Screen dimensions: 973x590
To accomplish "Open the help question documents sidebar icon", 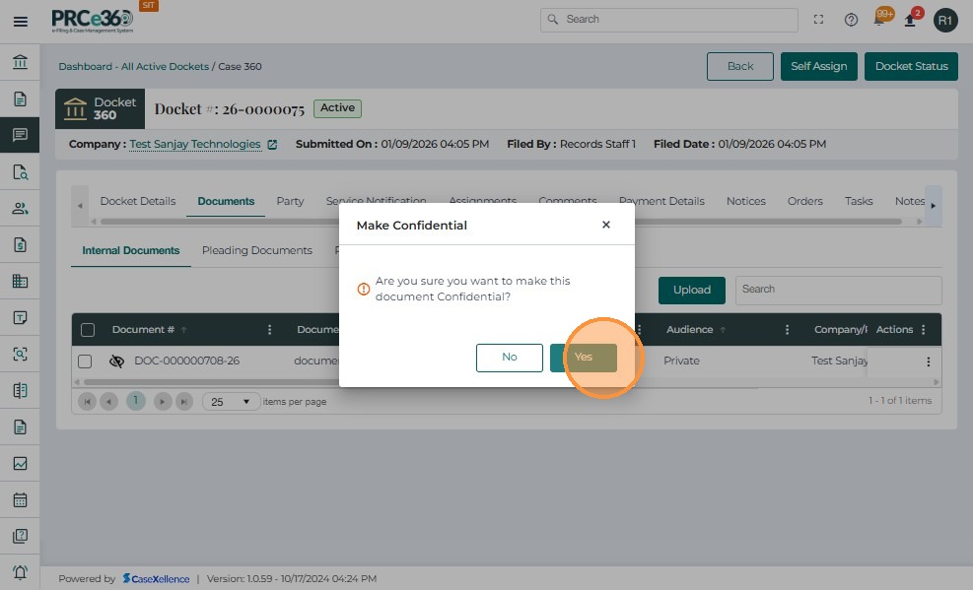I will tap(20, 536).
